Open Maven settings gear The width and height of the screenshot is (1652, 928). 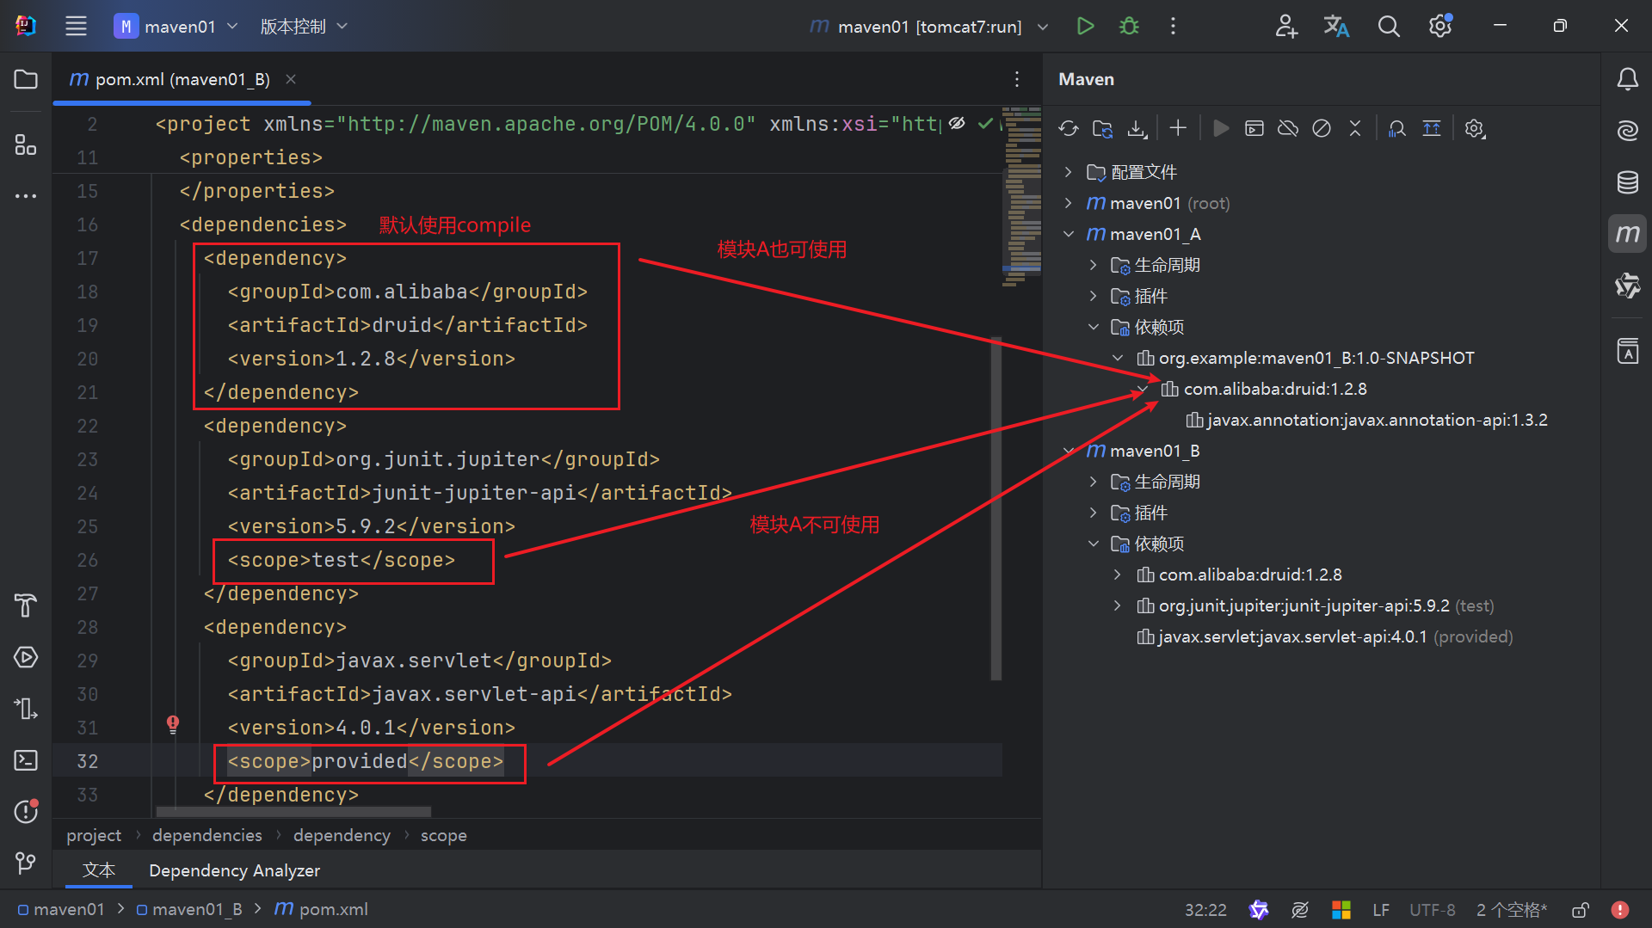pyautogui.click(x=1475, y=128)
